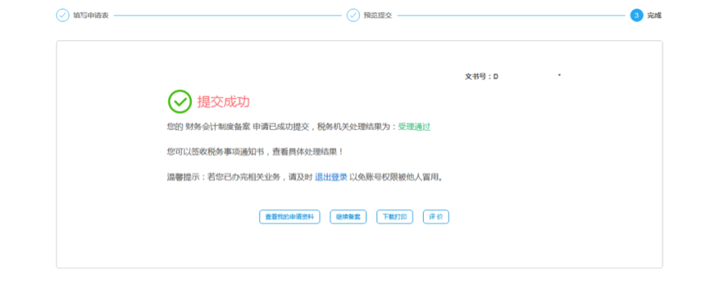Click the green success checkmark icon
This screenshot has width=724, height=297.
pos(180,101)
